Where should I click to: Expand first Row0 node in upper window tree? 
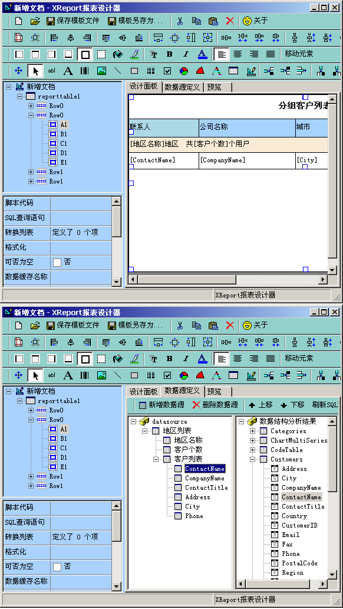31,106
